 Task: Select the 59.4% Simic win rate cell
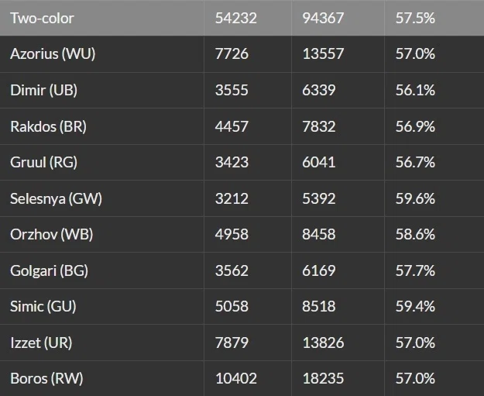click(x=415, y=306)
